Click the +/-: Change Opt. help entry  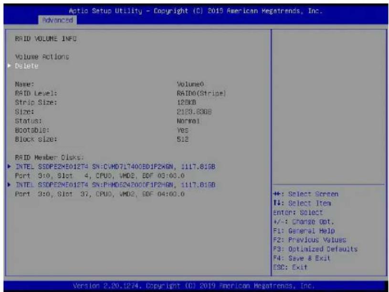coord(304,221)
